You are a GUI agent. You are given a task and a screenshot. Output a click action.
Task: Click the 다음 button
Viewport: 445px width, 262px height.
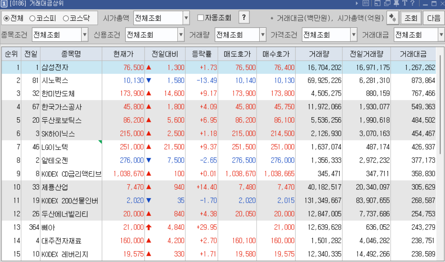pyautogui.click(x=434, y=18)
